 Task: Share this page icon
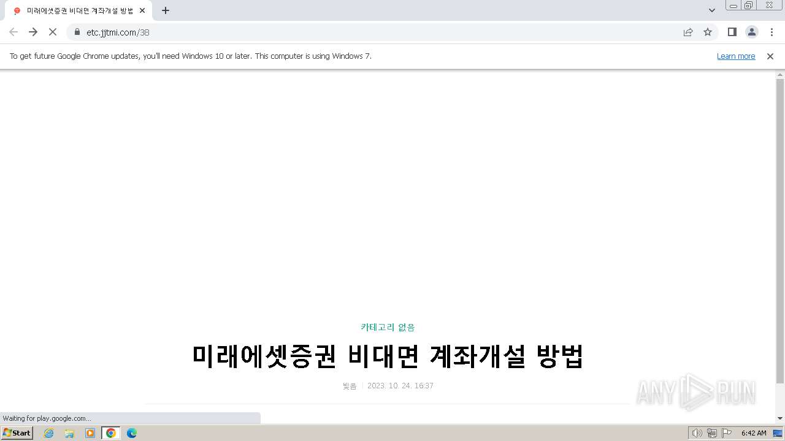688,32
